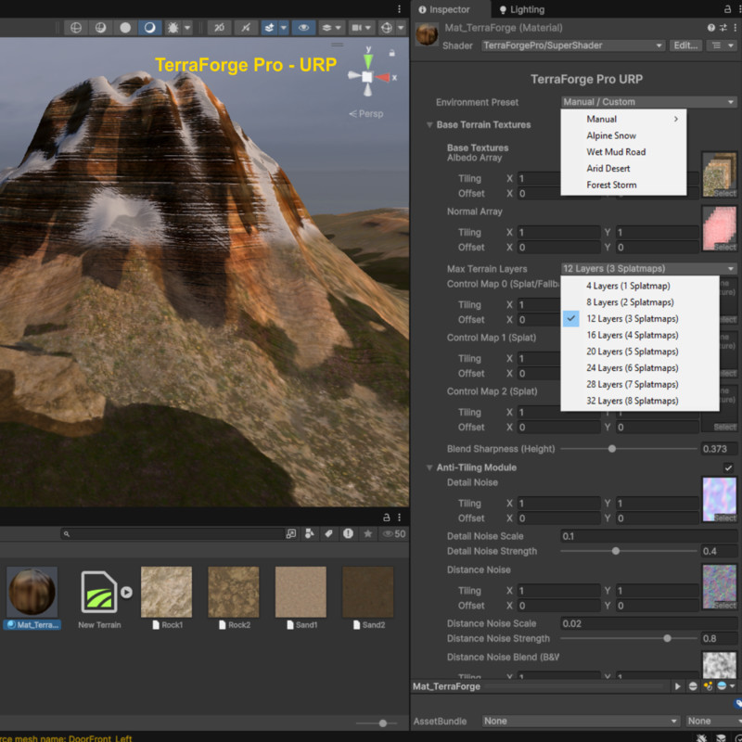Open AssetBundle name None dropdown
Viewport: 742px width, 742px height.
[581, 722]
